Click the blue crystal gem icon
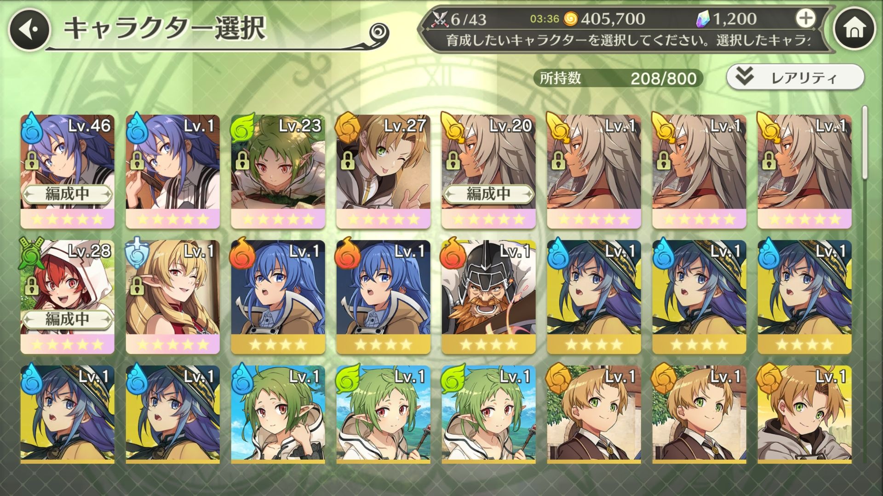883x496 pixels. [703, 19]
